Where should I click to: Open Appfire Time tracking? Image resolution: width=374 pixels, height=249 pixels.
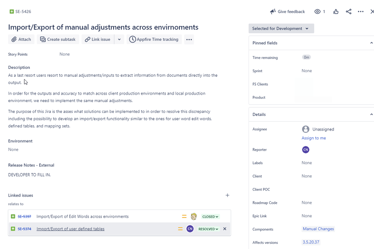pos(154,39)
